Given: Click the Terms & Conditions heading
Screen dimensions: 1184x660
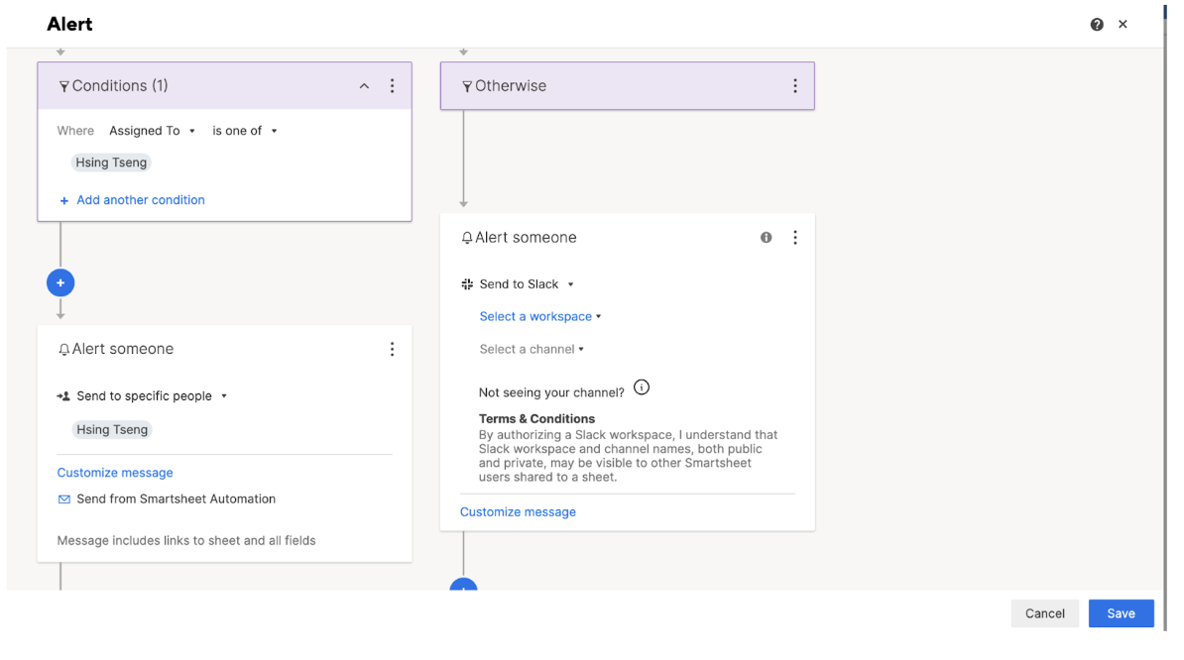Looking at the screenshot, I should (x=536, y=418).
